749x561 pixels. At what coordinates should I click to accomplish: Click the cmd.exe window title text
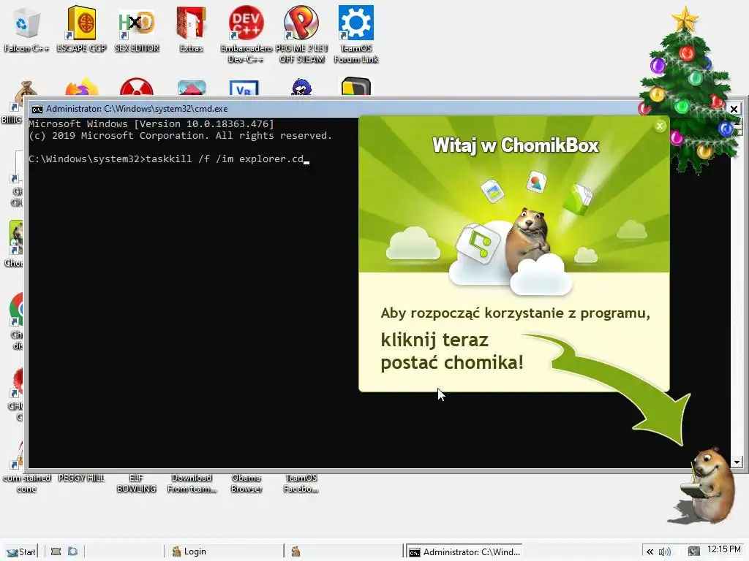pos(137,109)
